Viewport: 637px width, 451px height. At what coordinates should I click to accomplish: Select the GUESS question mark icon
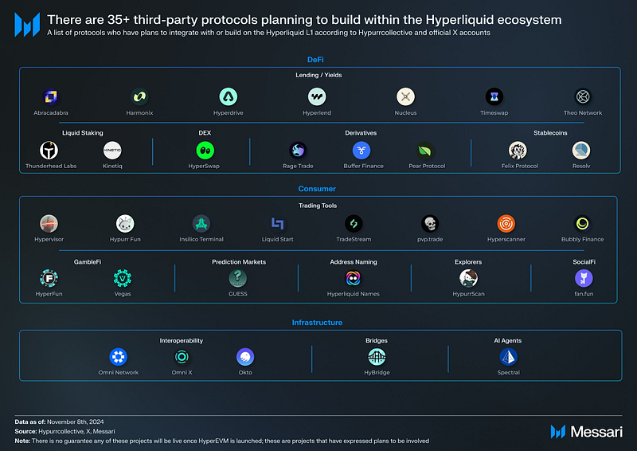(237, 278)
